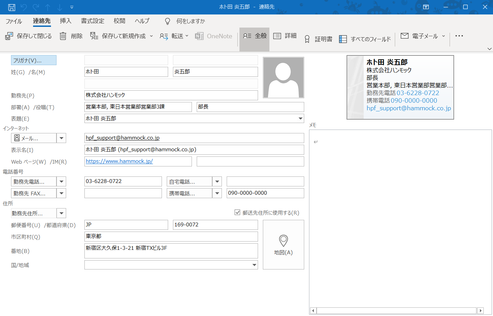Image resolution: width=493 pixels, height=316 pixels.
Task: Open the https://www.hammock.jp/ link
Action: pos(119,161)
